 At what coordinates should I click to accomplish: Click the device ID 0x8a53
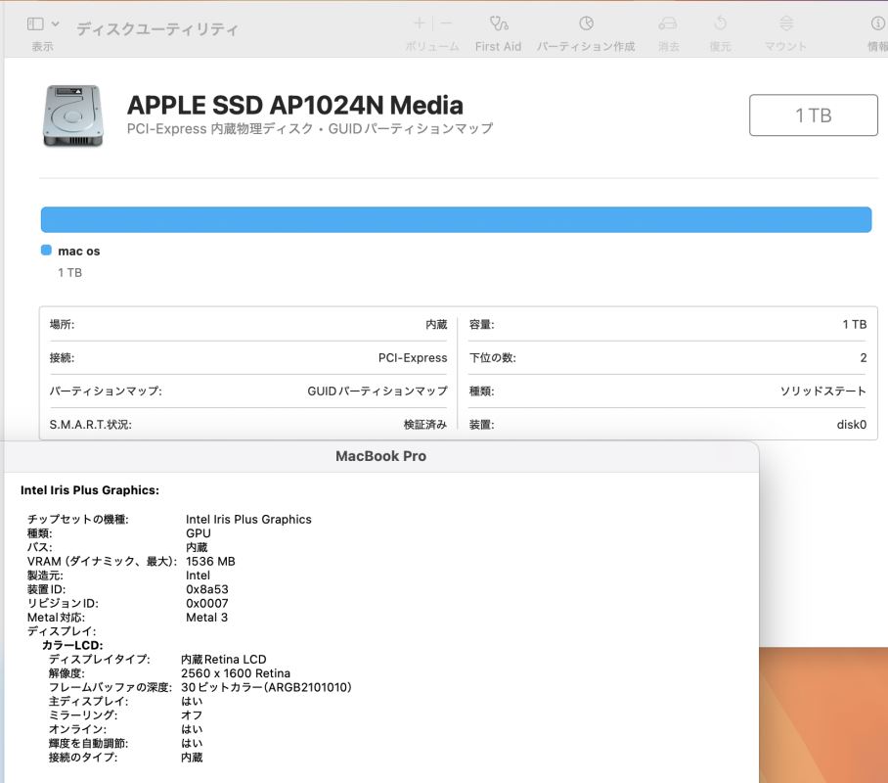point(206,589)
